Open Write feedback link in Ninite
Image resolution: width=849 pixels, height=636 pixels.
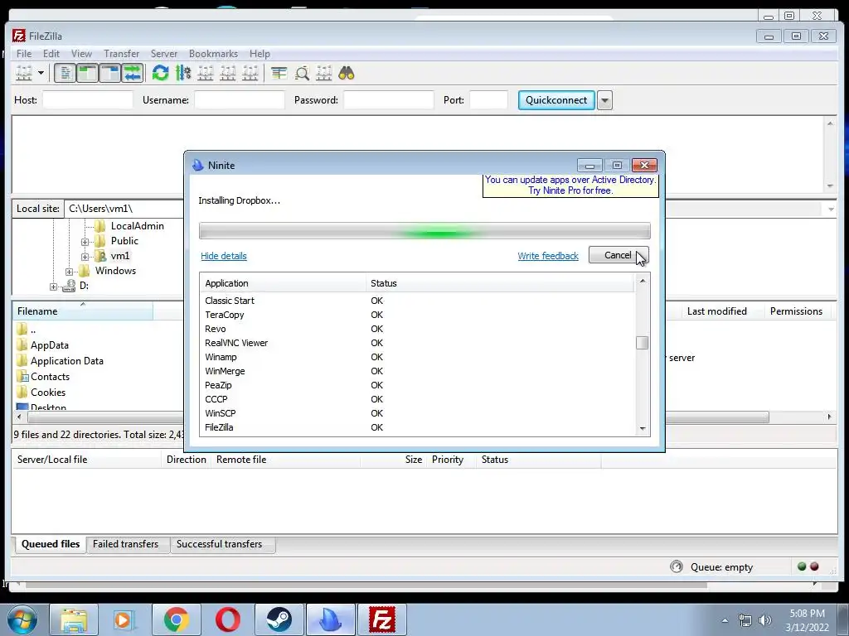click(548, 256)
